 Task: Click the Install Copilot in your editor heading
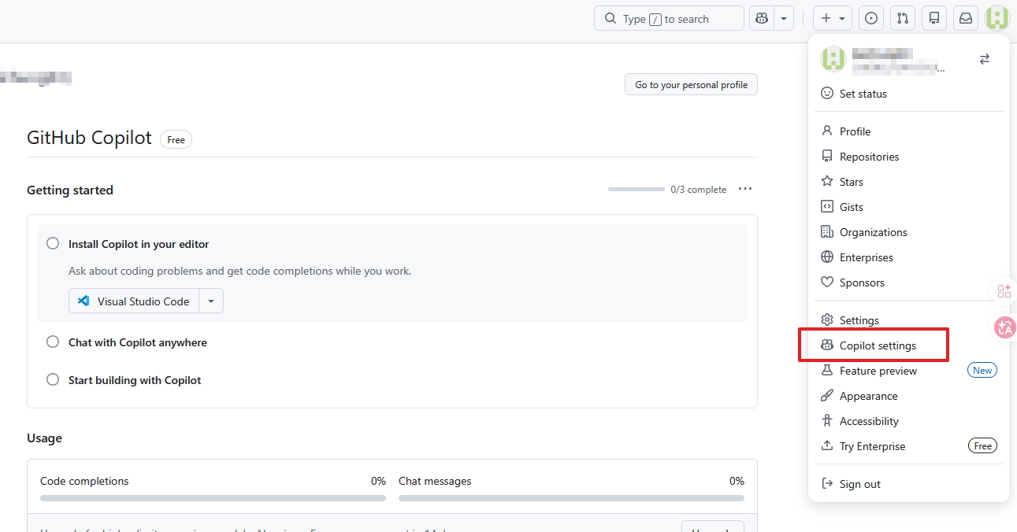coord(139,244)
